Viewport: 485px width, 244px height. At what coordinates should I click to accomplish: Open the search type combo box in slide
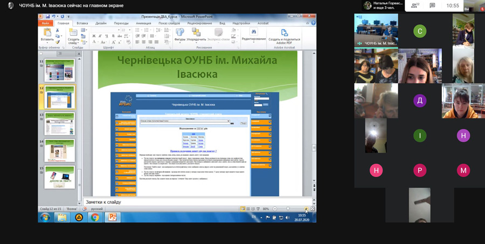(185, 121)
